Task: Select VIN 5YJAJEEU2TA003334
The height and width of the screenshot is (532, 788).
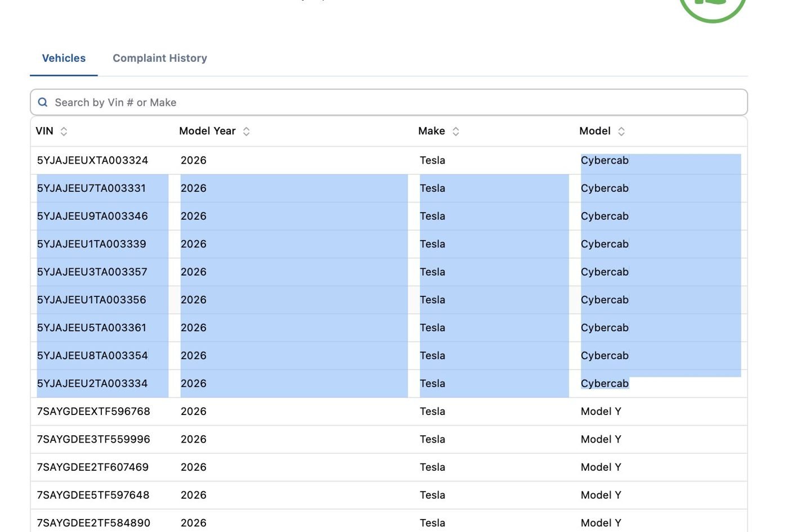Action: [92, 384]
